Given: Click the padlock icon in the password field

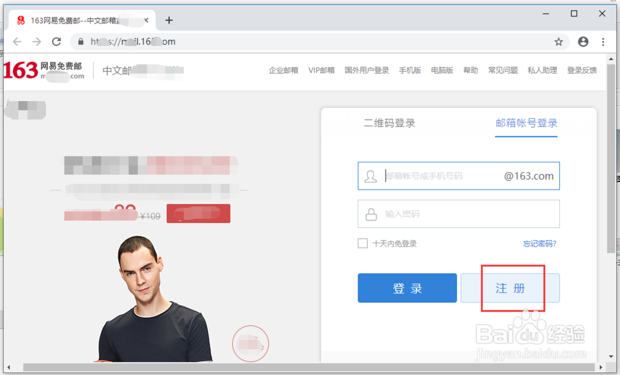Looking at the screenshot, I should point(370,214).
